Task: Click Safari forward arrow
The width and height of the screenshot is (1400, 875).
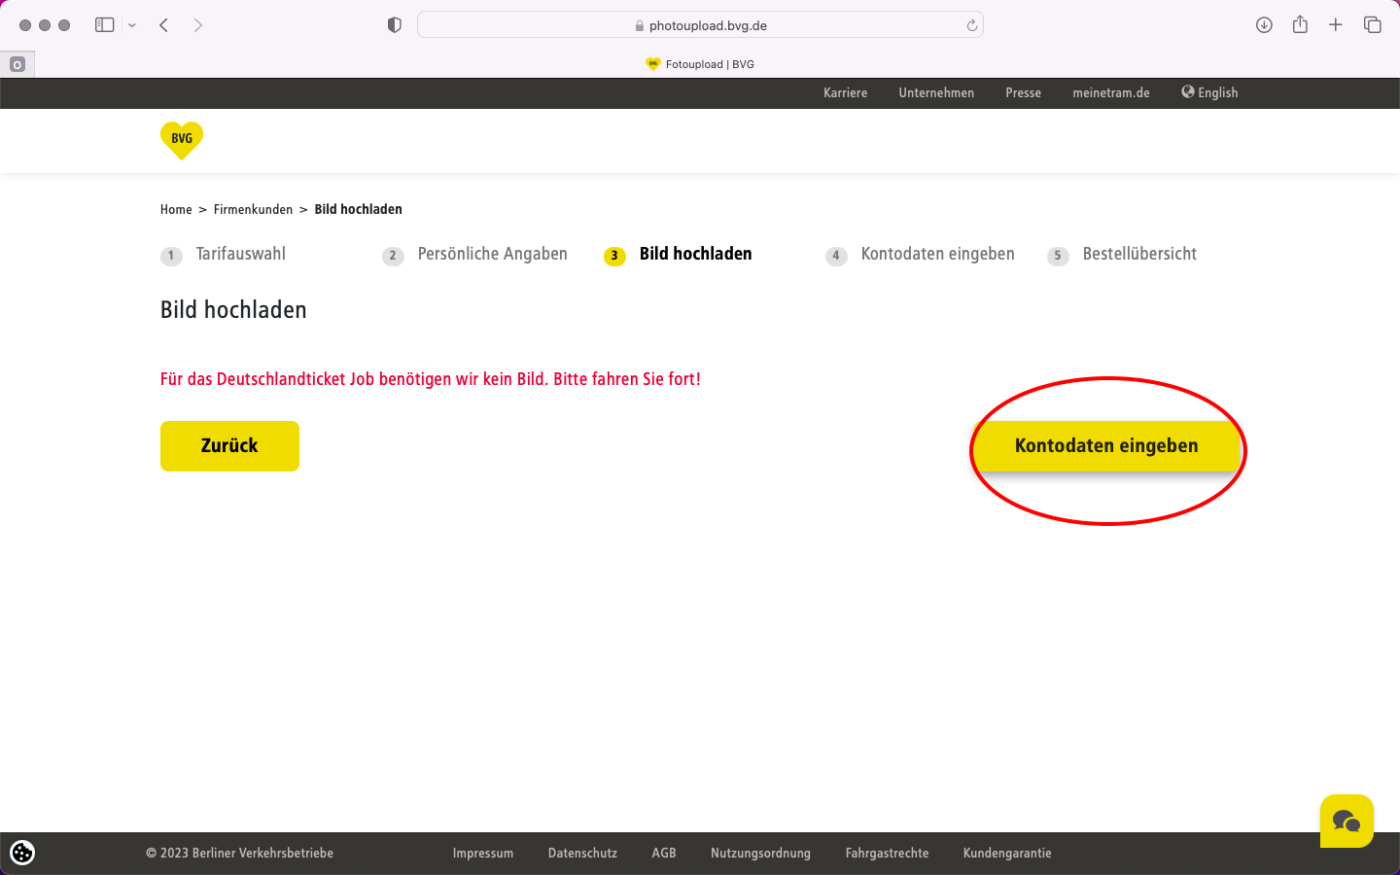Action: coord(198,25)
